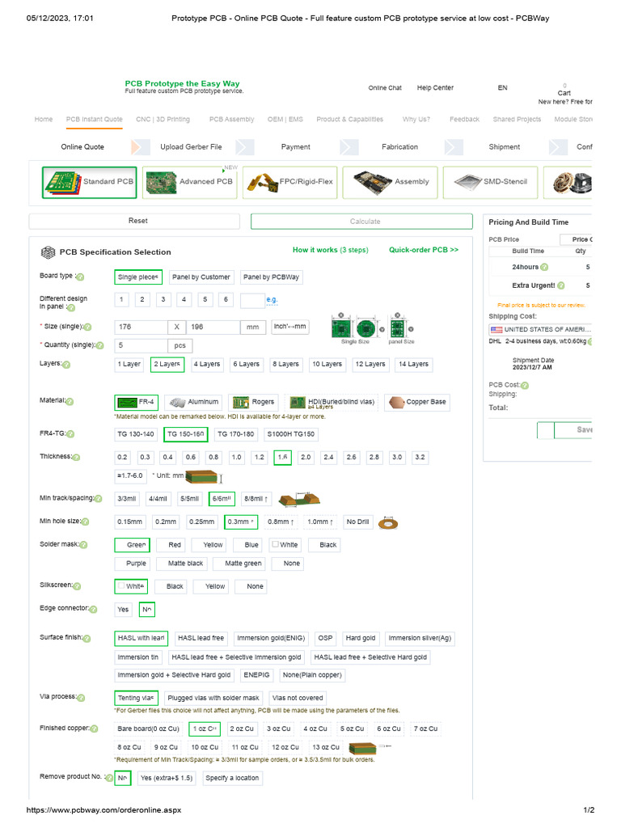Screen dimensions: 621x828
Task: Open help icon beside Edge connector
Action: (94, 610)
